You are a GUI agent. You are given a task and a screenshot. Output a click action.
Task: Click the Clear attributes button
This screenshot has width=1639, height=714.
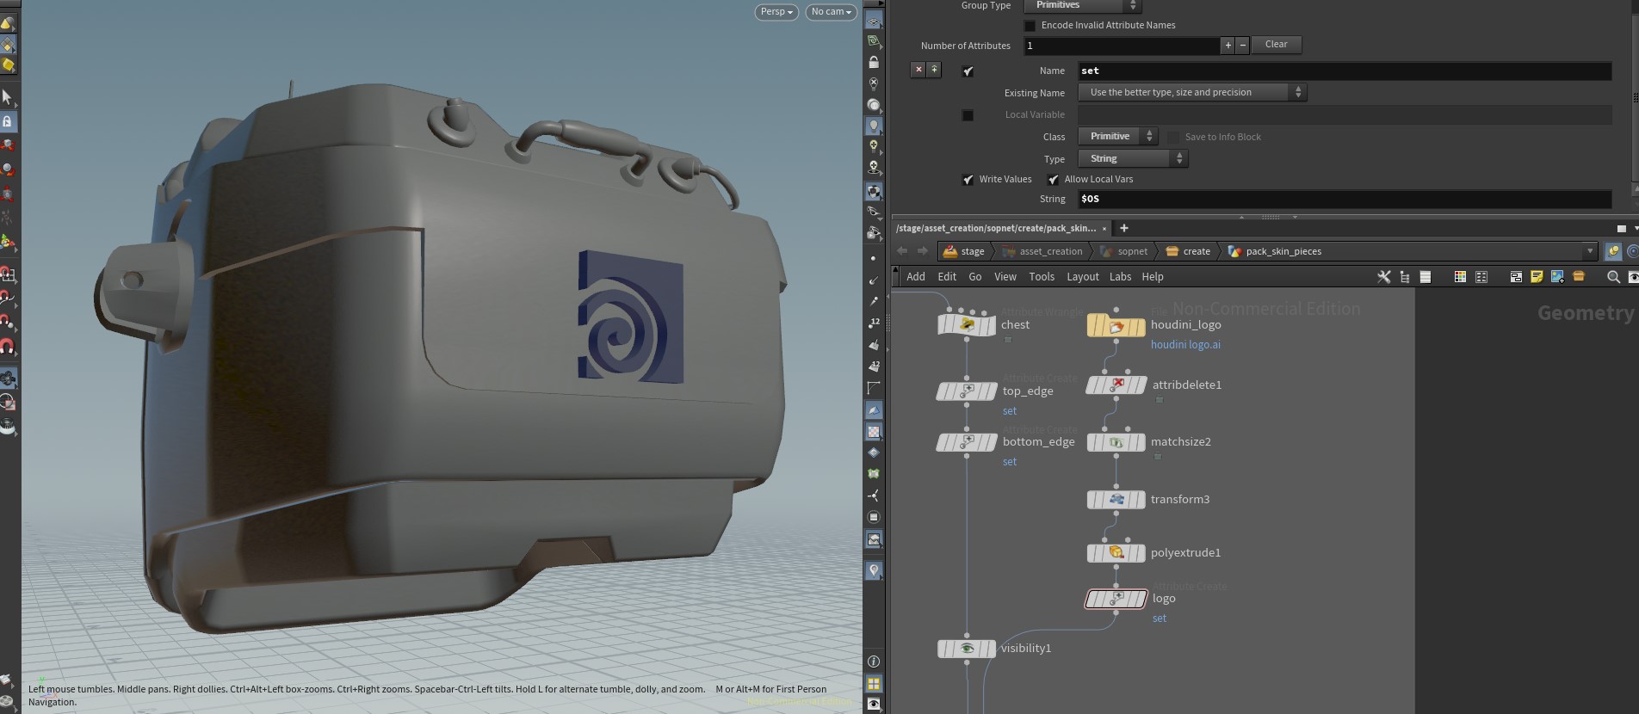click(1277, 45)
